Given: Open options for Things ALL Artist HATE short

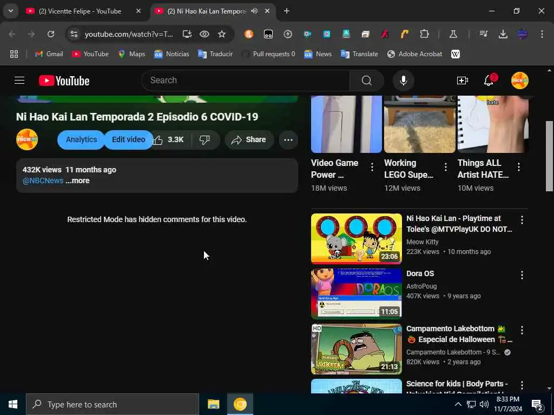Looking at the screenshot, I should pos(519,167).
